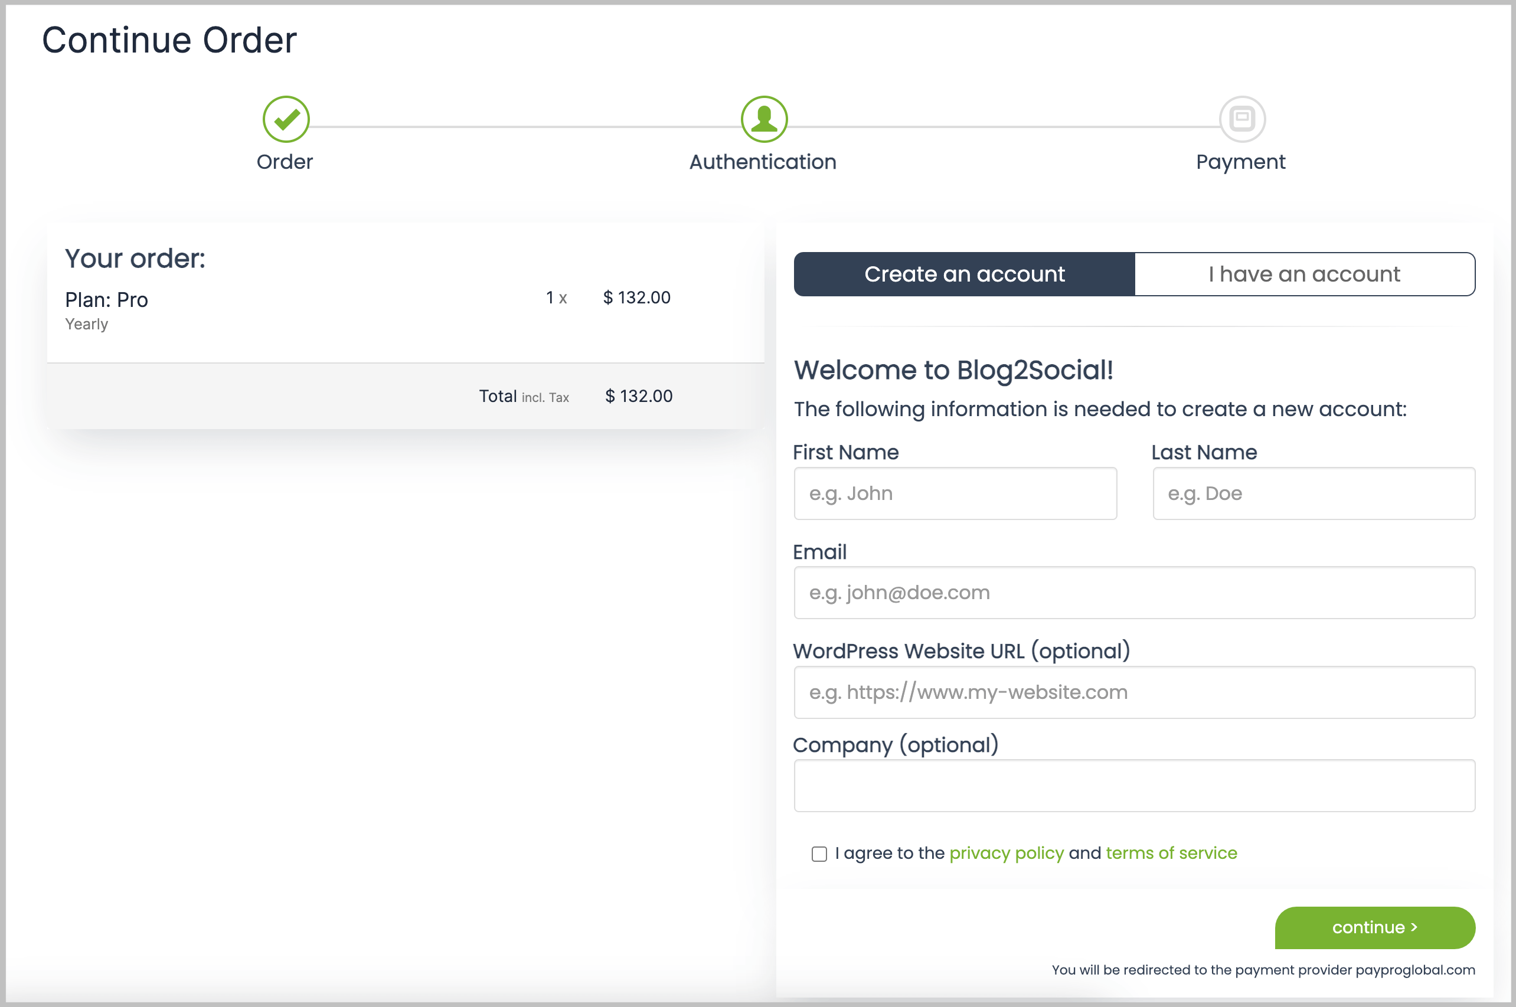The height and width of the screenshot is (1007, 1516).
Task: Click the Authentication person step icon
Action: (x=763, y=119)
